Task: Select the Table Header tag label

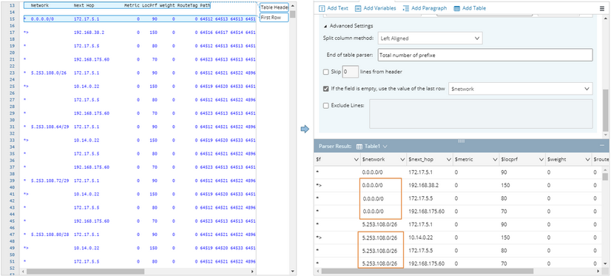Action: click(x=274, y=7)
